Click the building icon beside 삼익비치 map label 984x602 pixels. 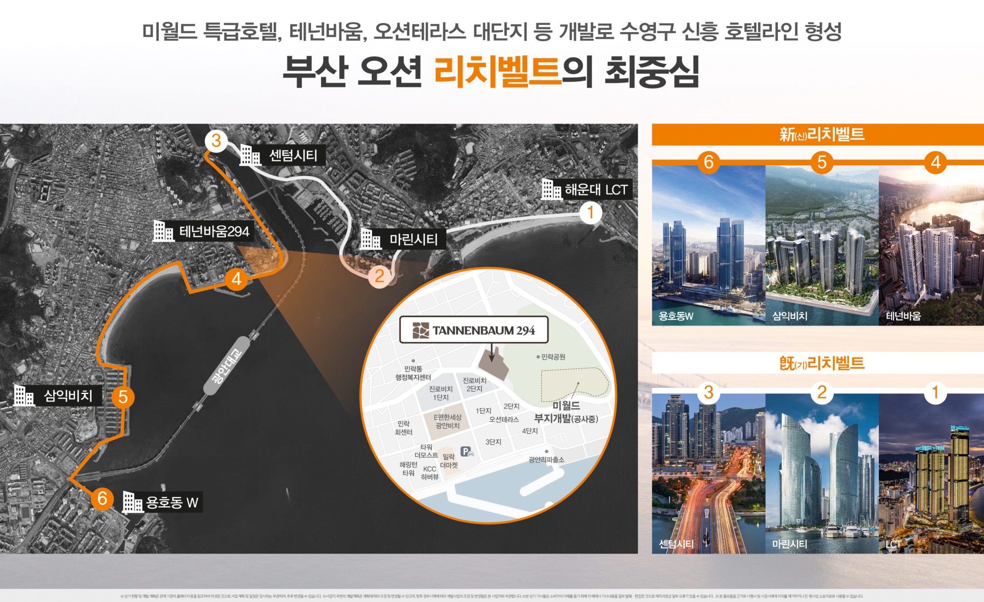tap(24, 396)
